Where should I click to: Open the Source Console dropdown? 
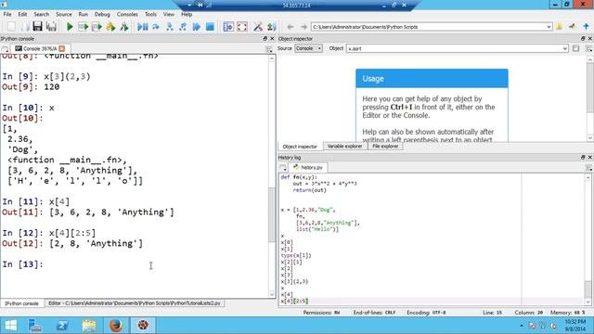(308, 48)
